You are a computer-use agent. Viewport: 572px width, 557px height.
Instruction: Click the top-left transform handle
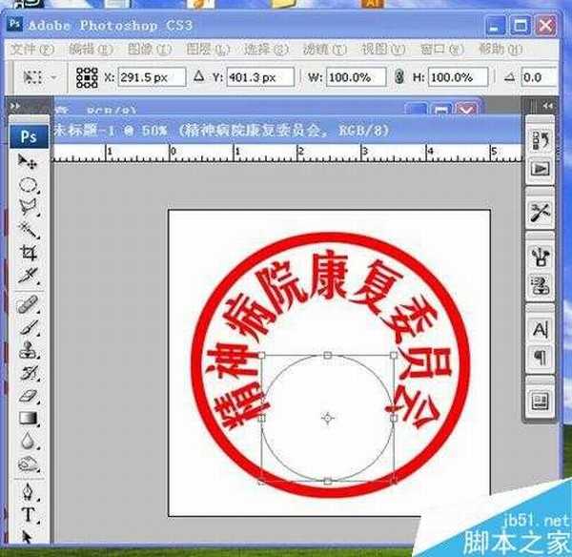pyautogui.click(x=261, y=355)
